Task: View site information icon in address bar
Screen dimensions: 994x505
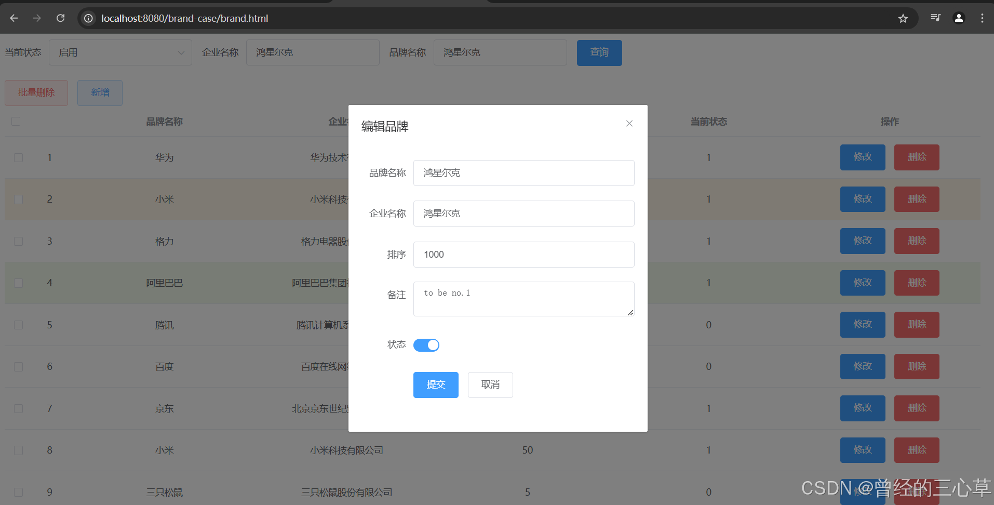Action: point(89,18)
